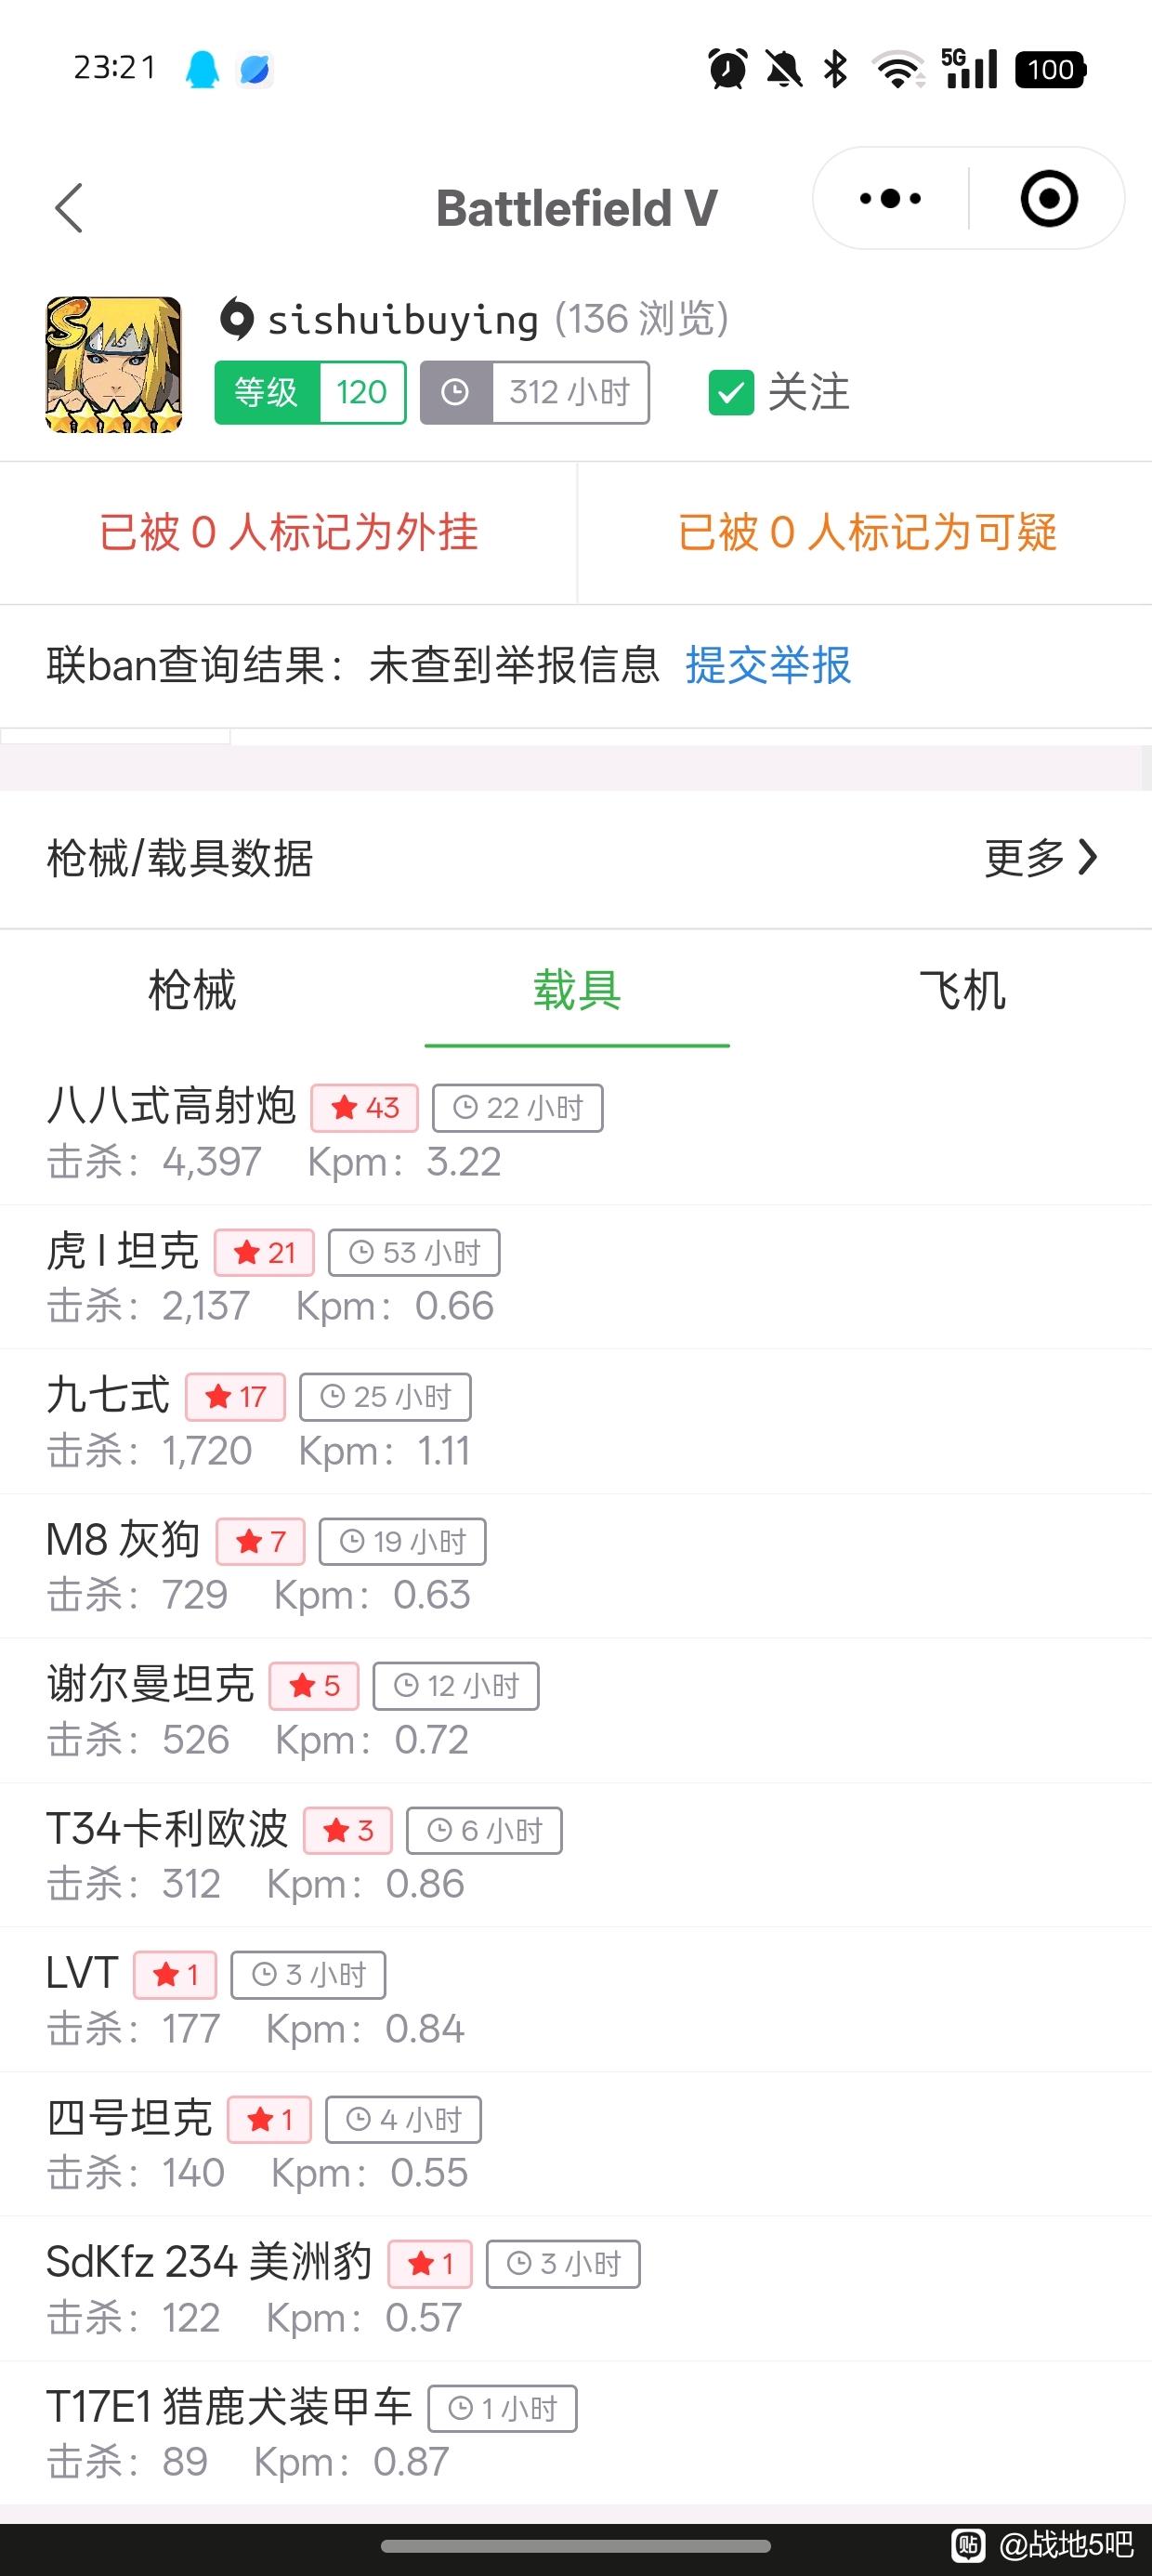This screenshot has height=2576, width=1152.
Task: Tap the green 等级 120 level badge
Action: (310, 392)
